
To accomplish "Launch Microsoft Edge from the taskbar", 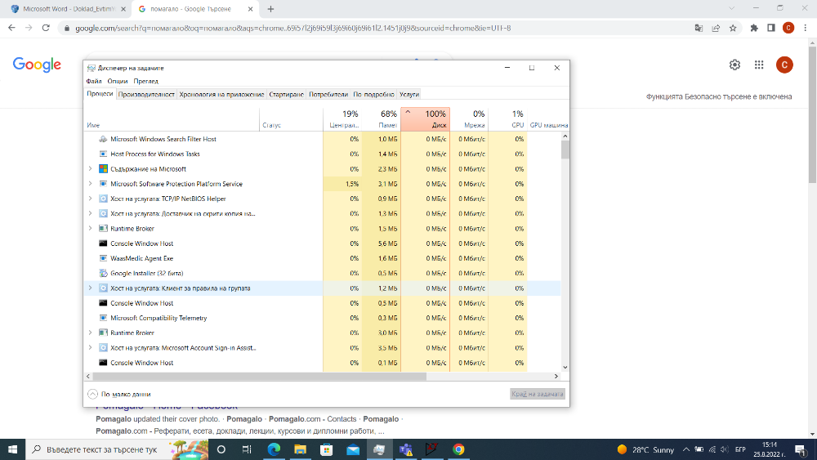I will click(274, 449).
